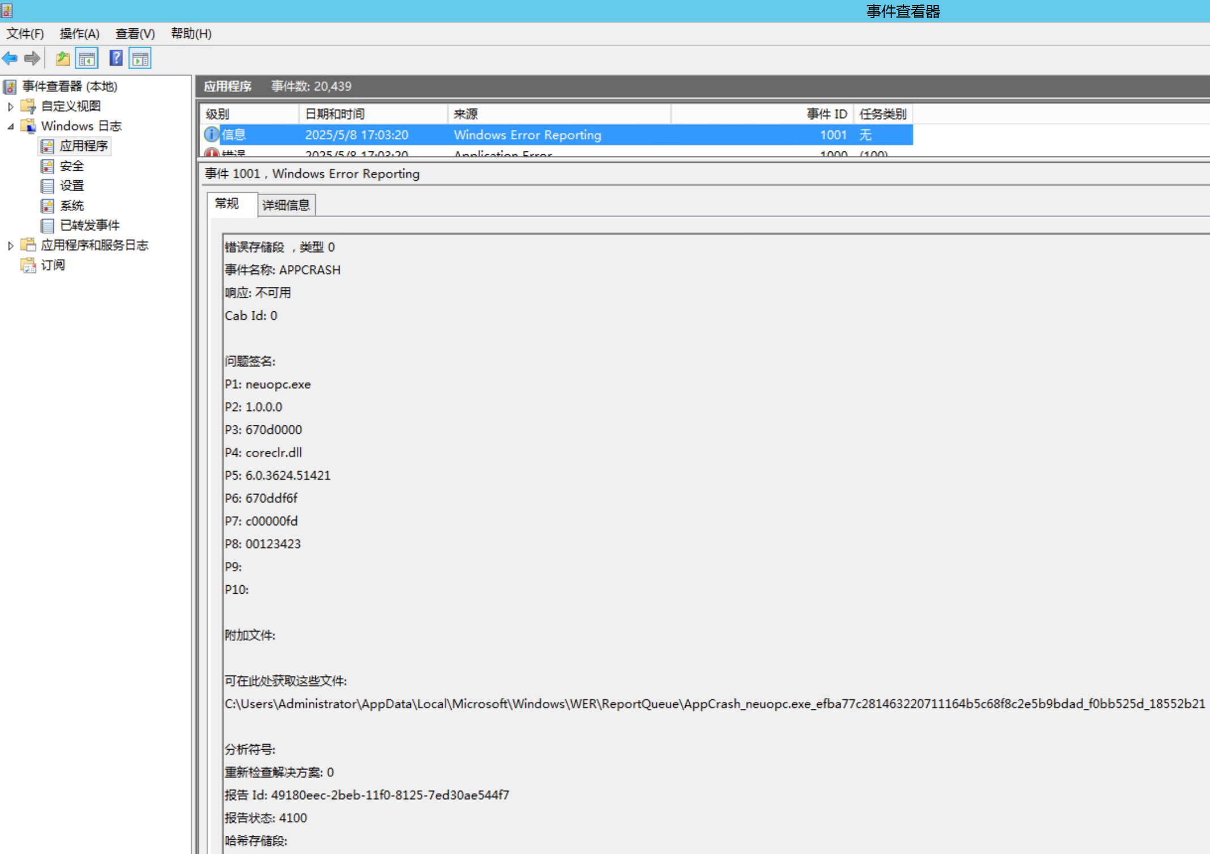Click the 应用程序 log icon in tree
Viewport: 1210px width, 854px height.
click(48, 146)
